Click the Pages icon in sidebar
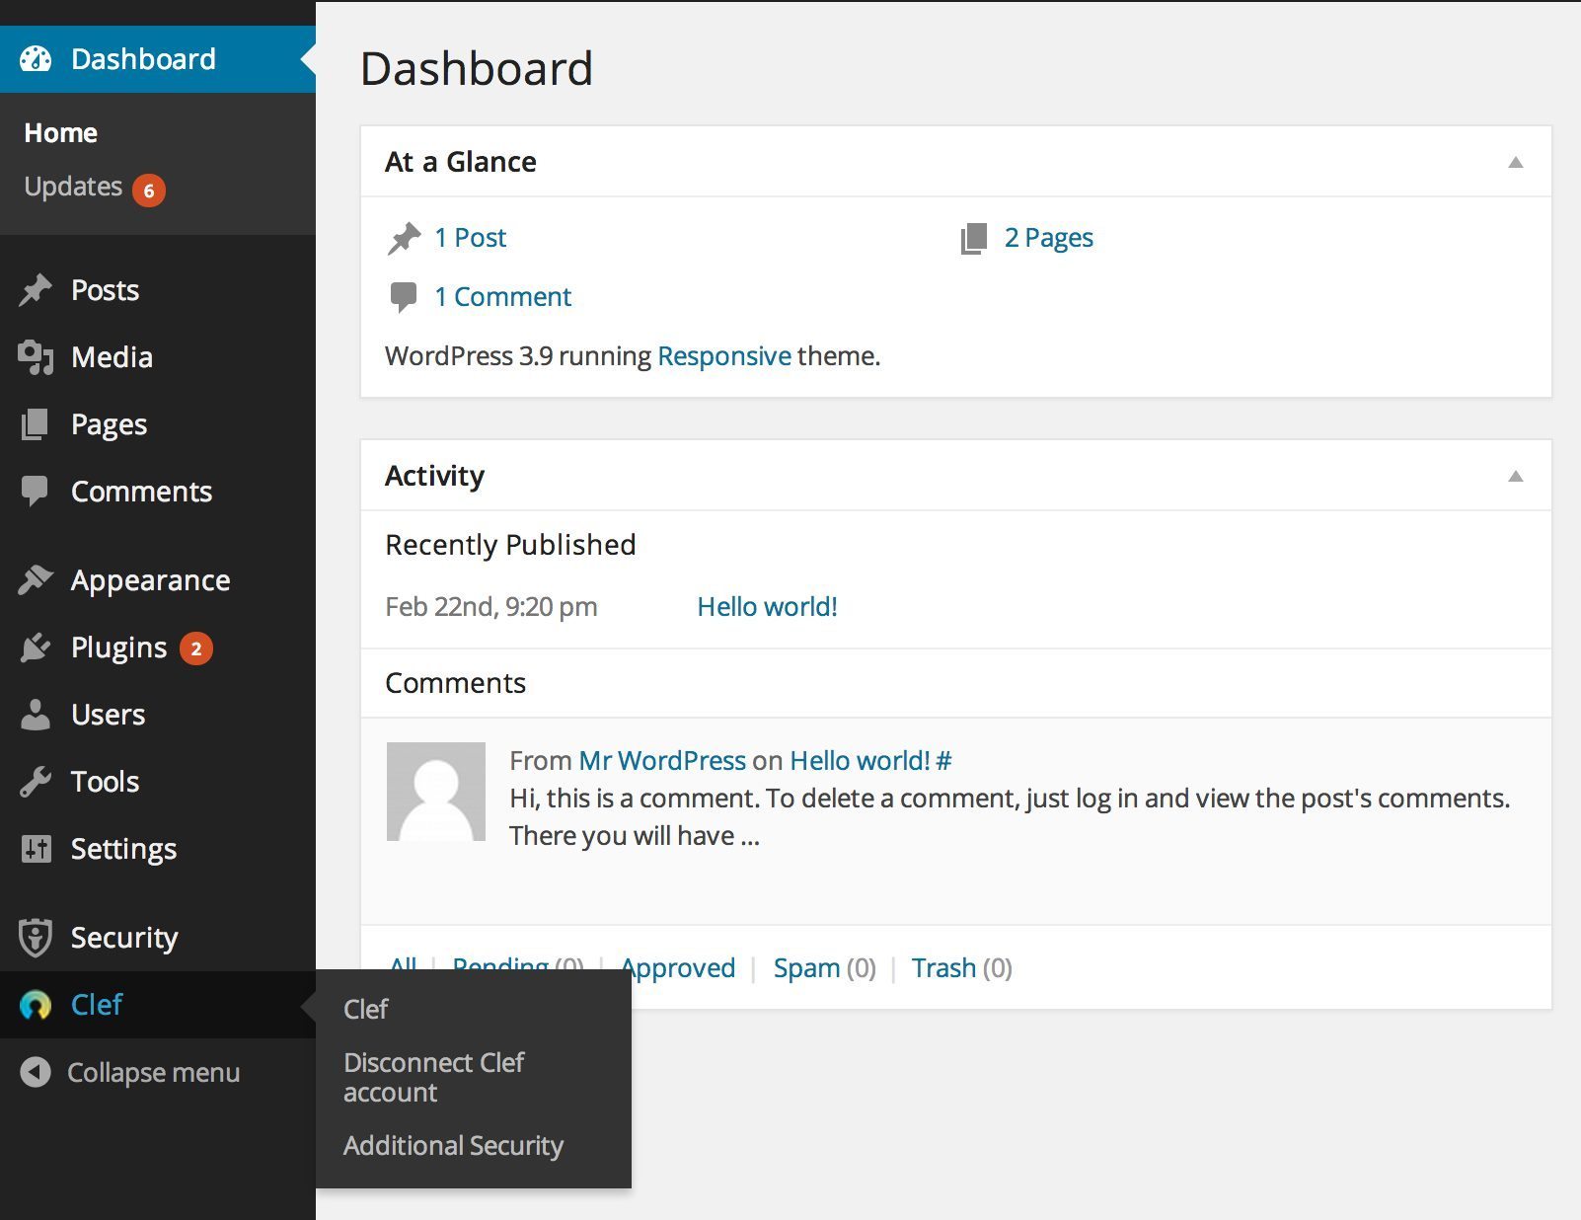 [x=36, y=424]
